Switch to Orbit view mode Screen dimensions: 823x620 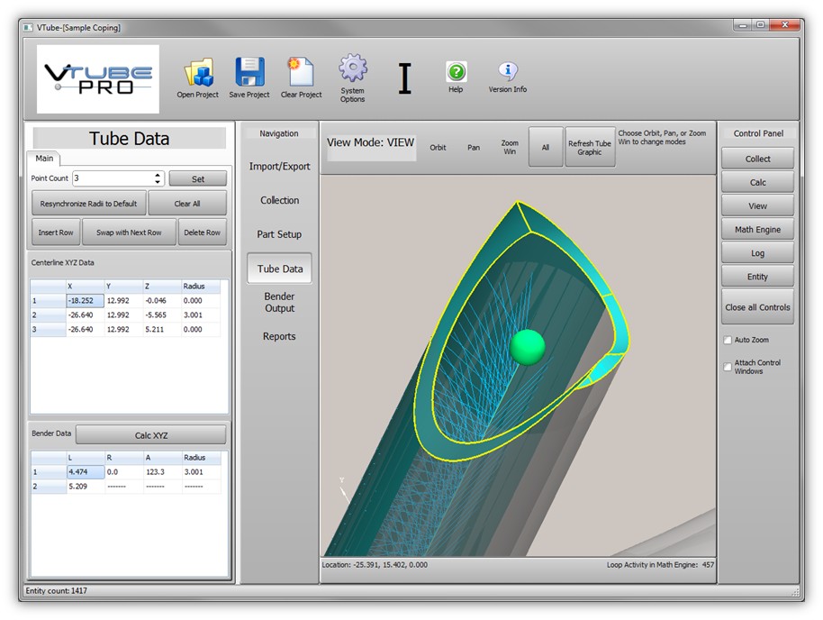(438, 148)
